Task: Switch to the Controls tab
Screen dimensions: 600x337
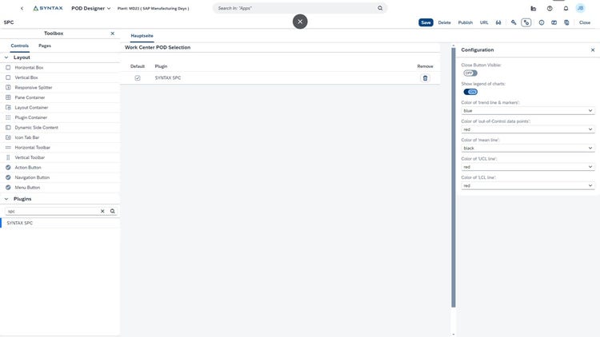Action: pyautogui.click(x=19, y=46)
